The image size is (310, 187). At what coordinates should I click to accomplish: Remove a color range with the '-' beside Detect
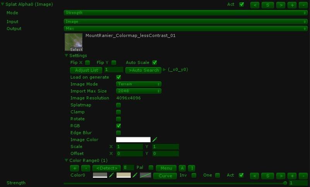[x=86, y=168]
